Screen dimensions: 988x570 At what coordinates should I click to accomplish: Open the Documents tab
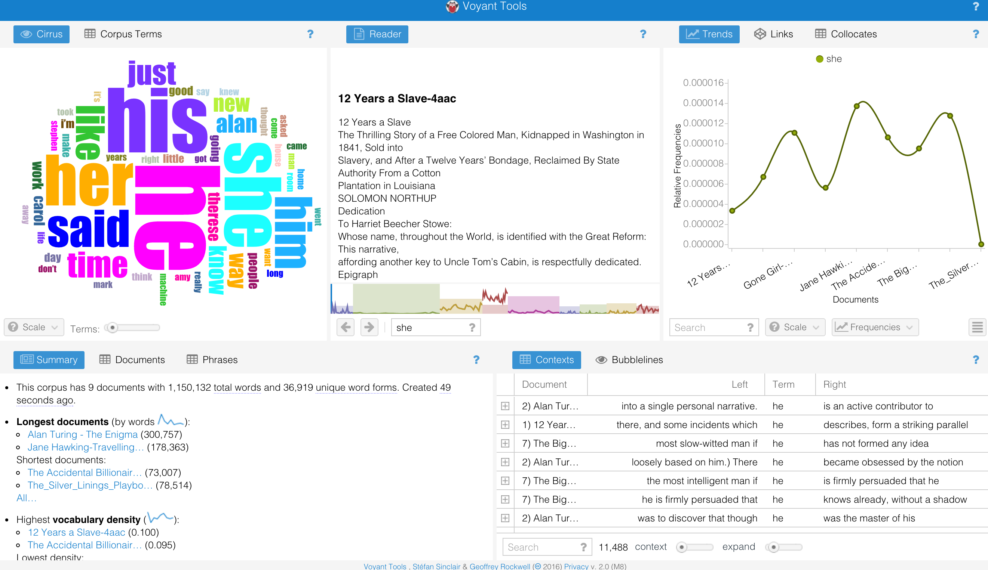(132, 359)
